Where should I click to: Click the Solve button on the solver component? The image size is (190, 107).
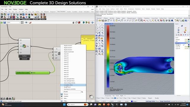[x=24, y=56]
